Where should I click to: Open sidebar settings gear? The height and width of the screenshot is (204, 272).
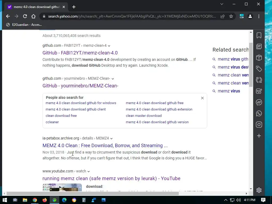tap(259, 190)
